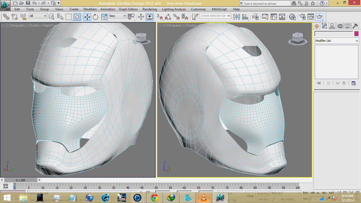Click the Use Pivot Point Center icon

click(131, 17)
